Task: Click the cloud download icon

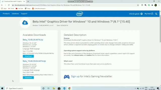Action: click(x=25, y=23)
